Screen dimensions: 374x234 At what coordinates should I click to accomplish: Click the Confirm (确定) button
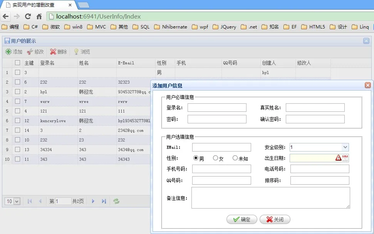pyautogui.click(x=242, y=219)
